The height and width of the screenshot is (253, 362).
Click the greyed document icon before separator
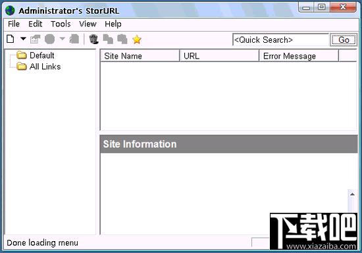coord(74,39)
